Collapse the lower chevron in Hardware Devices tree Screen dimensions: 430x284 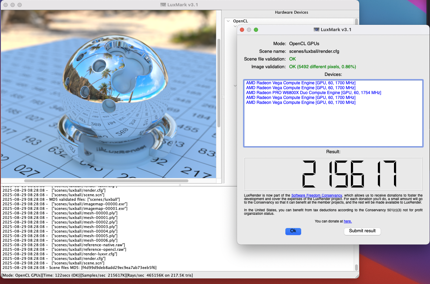[235, 86]
